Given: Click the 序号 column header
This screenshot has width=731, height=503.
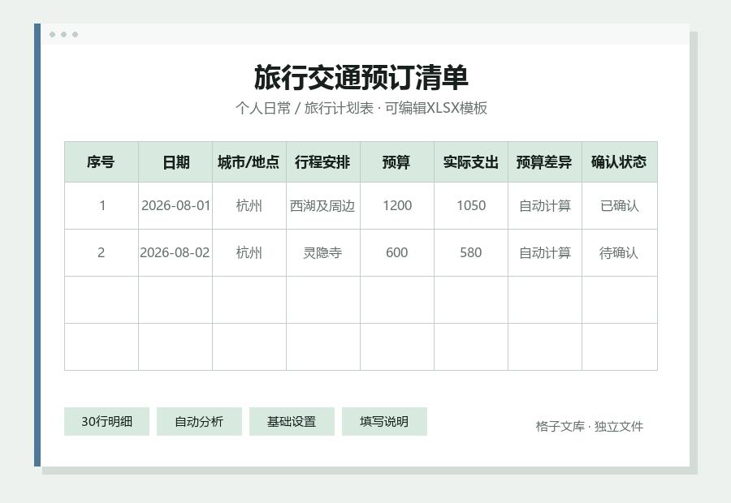Looking at the screenshot, I should 102,162.
